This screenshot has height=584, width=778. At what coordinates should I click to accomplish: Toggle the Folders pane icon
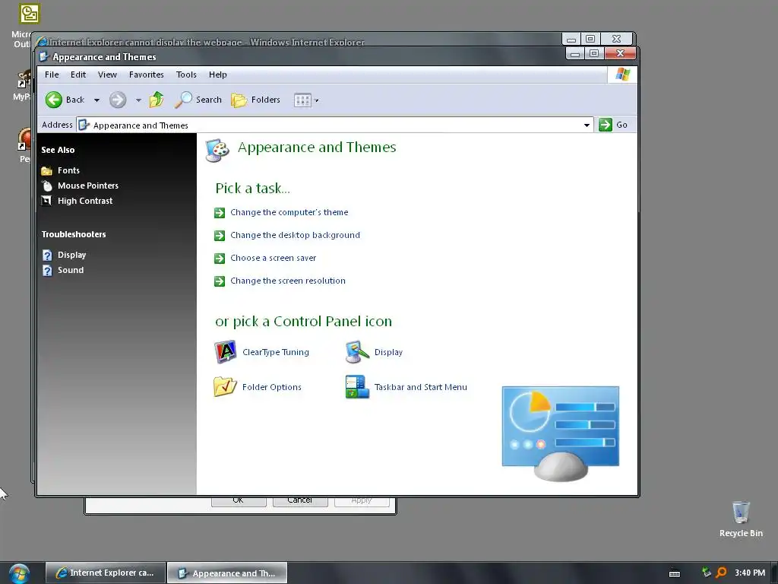point(239,100)
